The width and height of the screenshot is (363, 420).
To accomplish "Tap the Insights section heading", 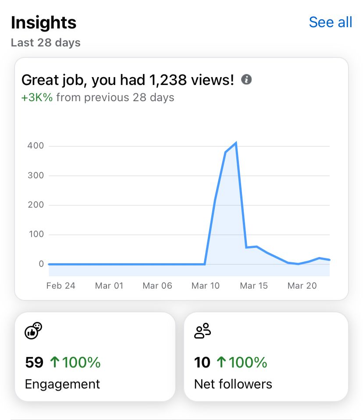I will click(43, 23).
